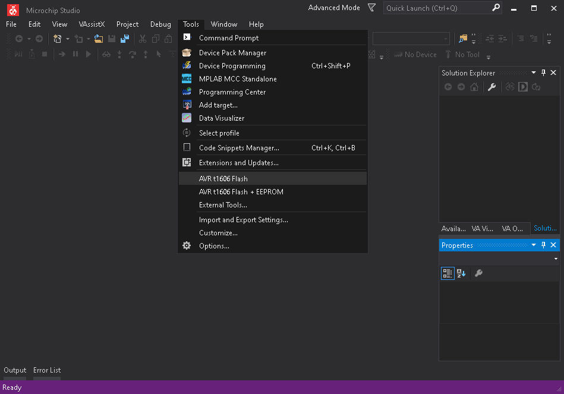Toggle Categorized view in Properties panel
Viewport: 564px width, 394px height.
coord(448,273)
